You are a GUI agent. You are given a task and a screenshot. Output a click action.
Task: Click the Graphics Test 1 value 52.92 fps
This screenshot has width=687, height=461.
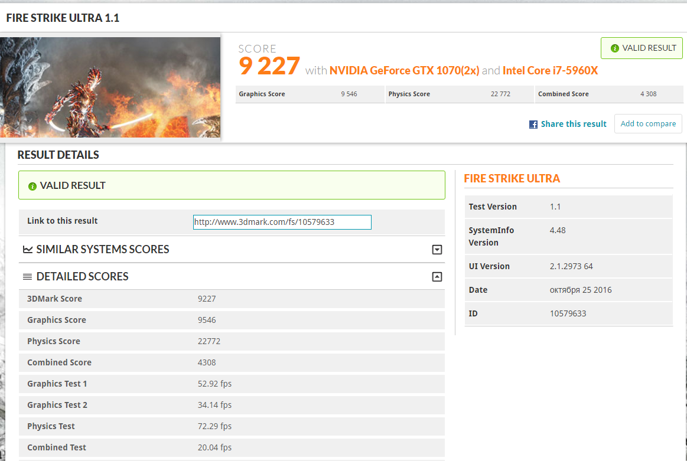click(x=214, y=384)
